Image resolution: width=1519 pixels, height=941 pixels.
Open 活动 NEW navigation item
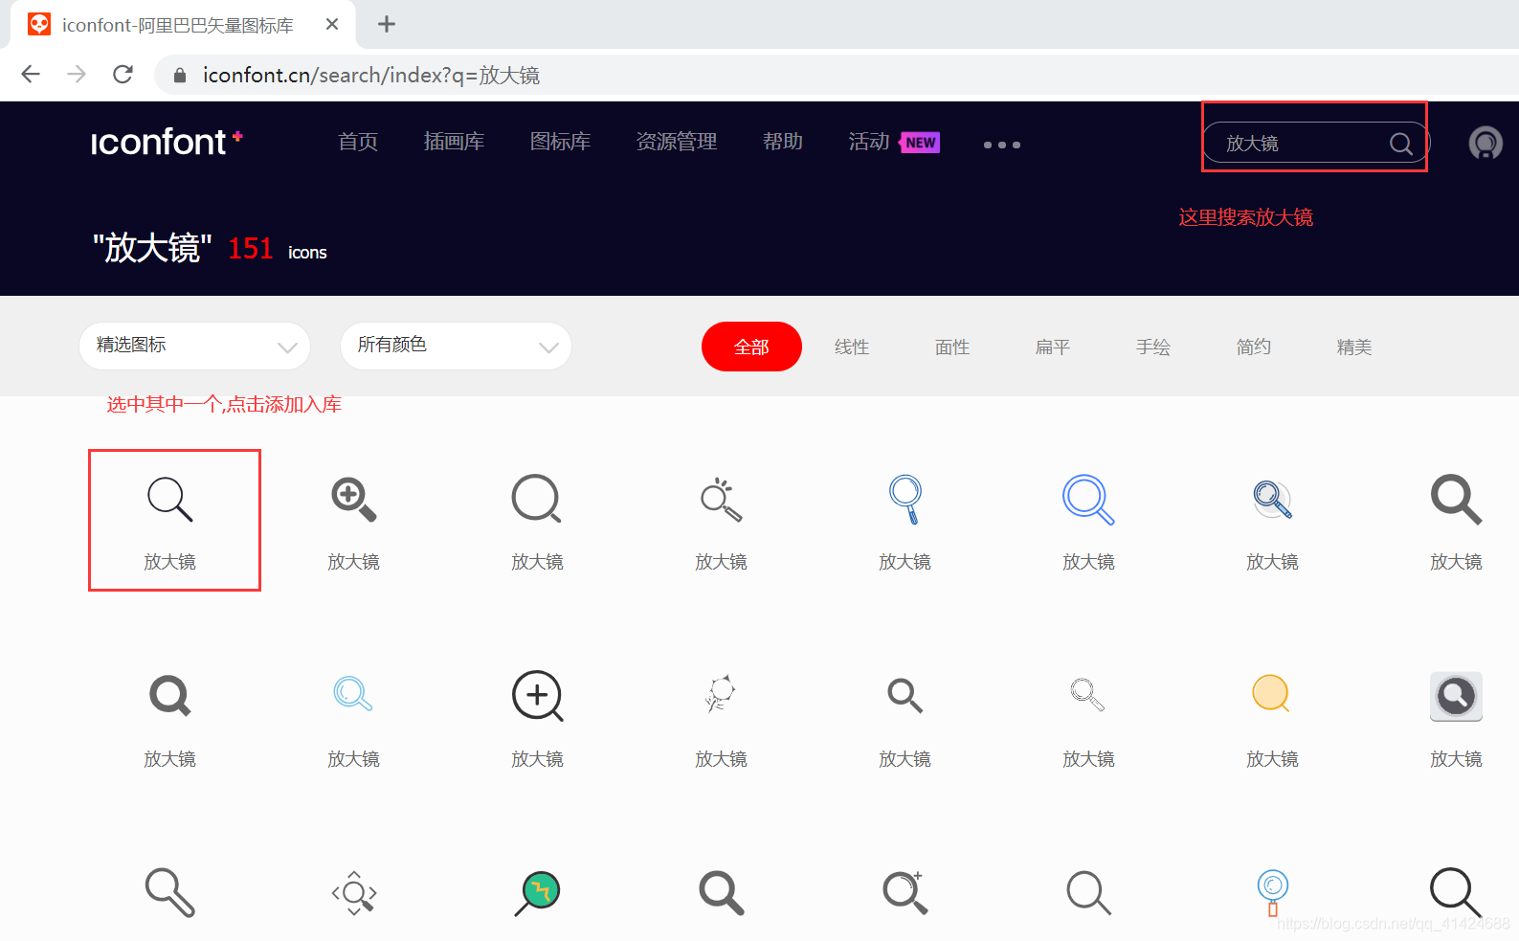pos(894,142)
